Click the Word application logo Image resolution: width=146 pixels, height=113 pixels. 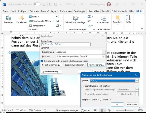[x=4, y=4]
